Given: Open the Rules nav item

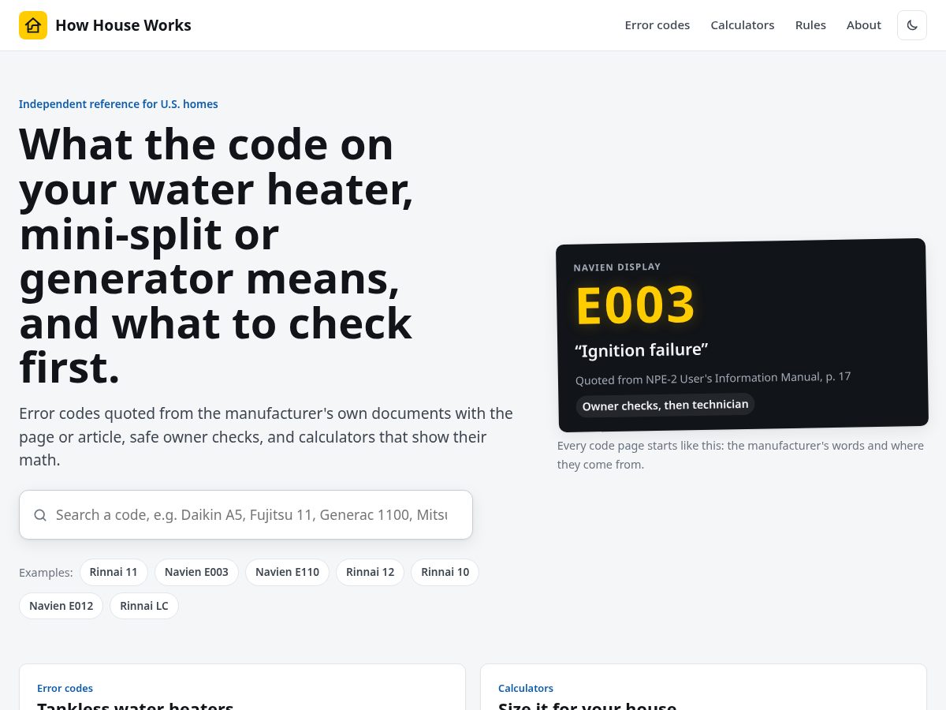Looking at the screenshot, I should [810, 25].
